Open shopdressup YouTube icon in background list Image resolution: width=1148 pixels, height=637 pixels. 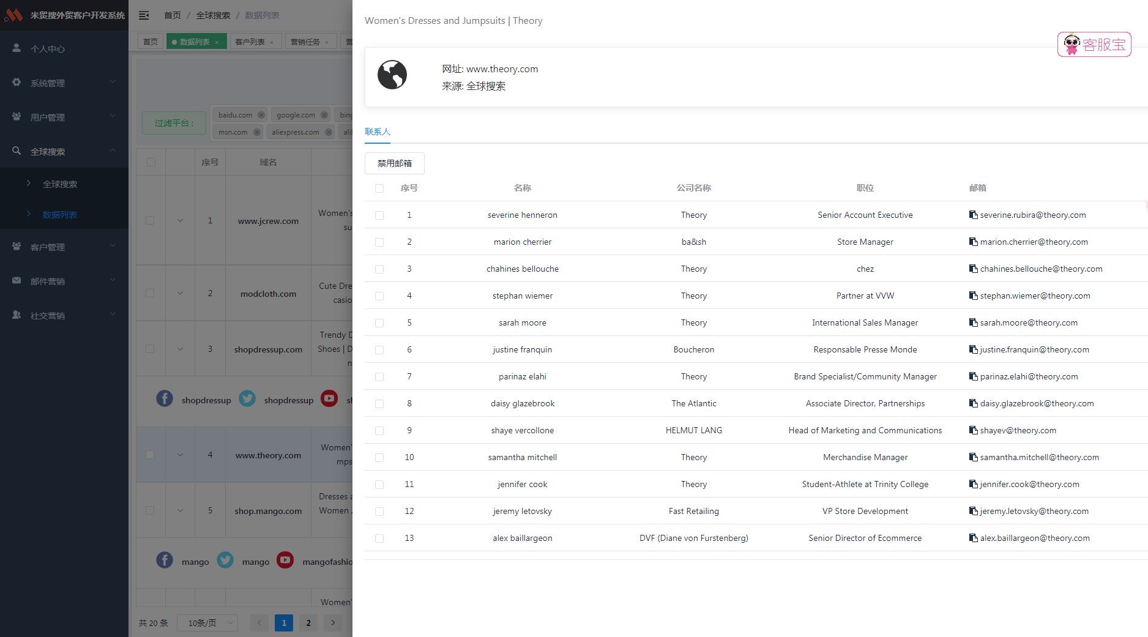[329, 398]
